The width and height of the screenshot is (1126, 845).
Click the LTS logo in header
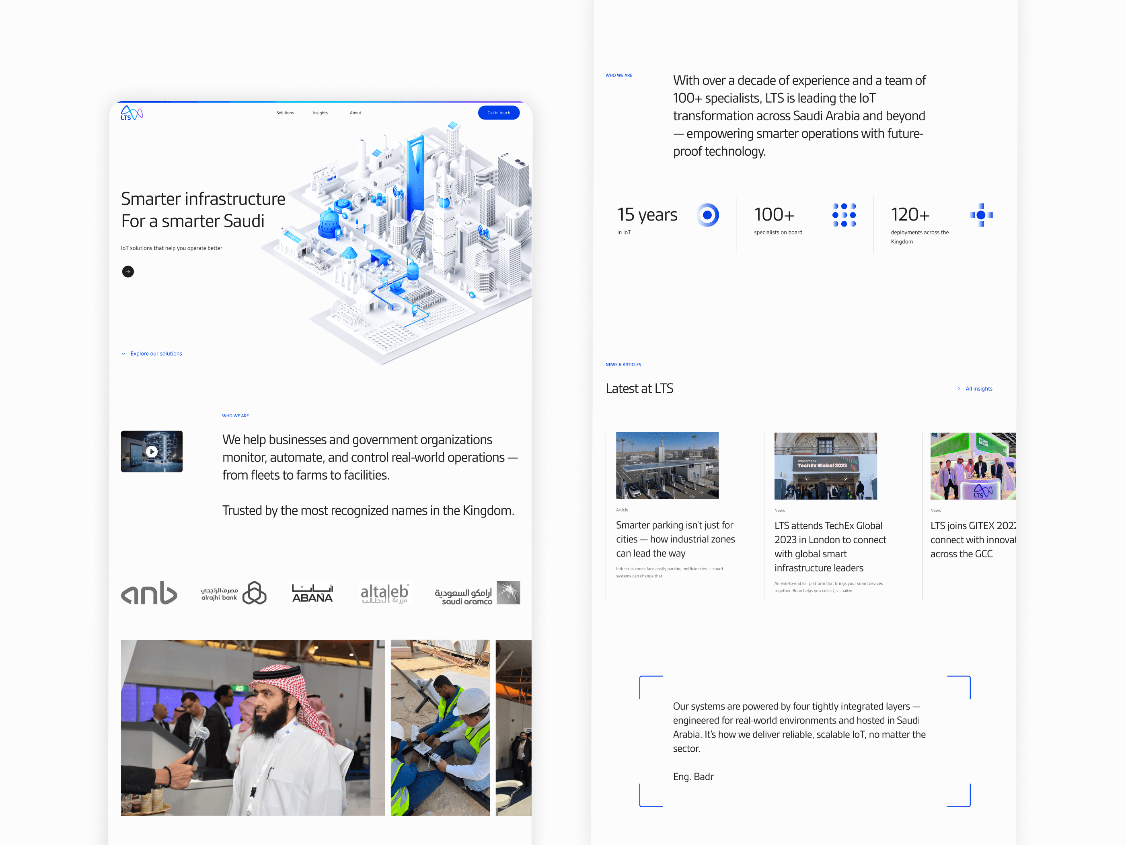(132, 113)
